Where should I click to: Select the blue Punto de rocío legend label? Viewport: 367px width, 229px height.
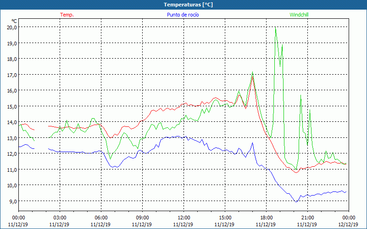coord(183,15)
